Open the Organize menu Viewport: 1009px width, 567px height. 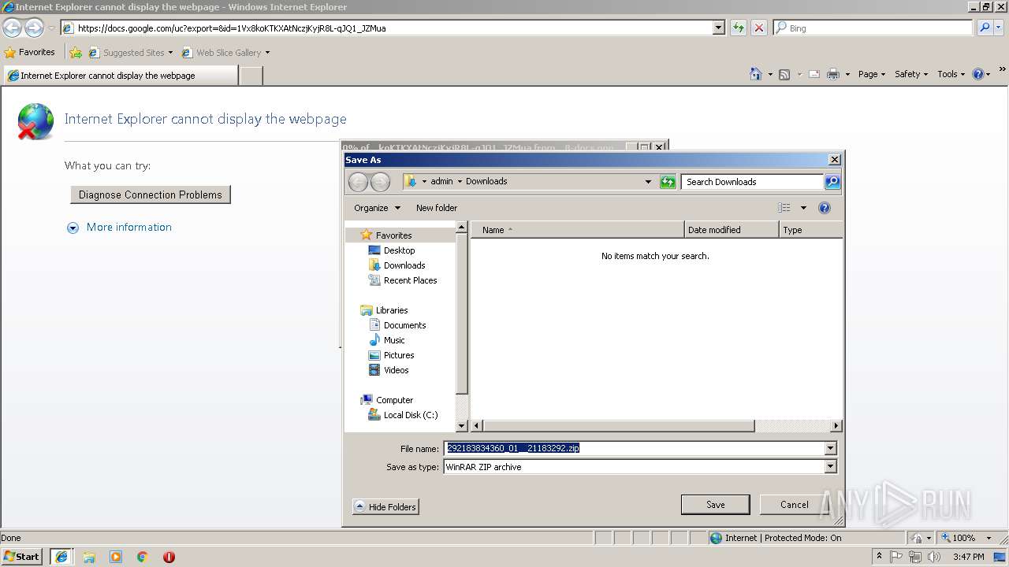click(x=377, y=208)
